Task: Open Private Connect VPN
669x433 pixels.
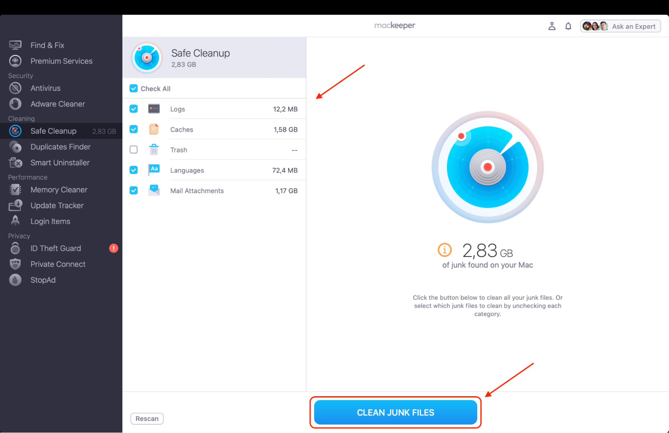Action: 58,264
